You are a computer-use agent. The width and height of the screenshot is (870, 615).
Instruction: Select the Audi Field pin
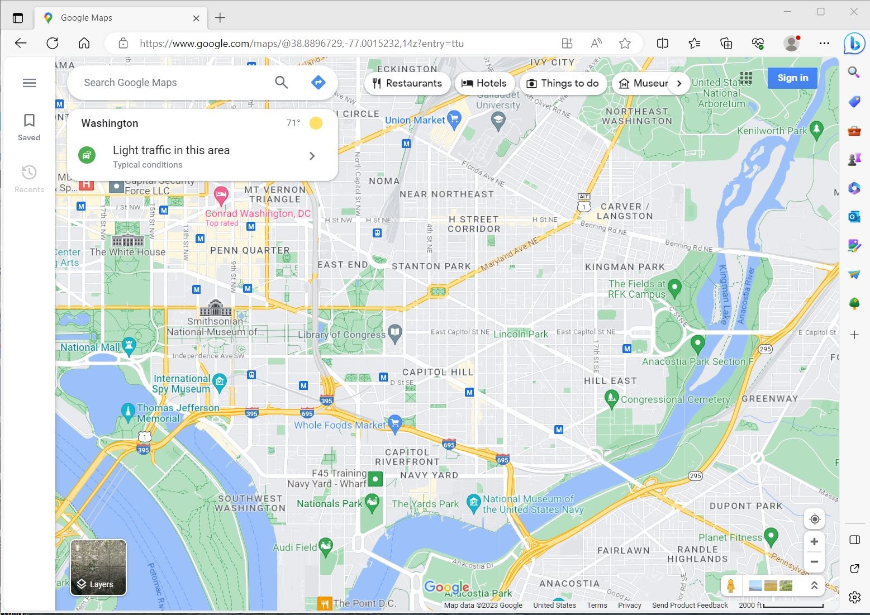click(x=326, y=546)
